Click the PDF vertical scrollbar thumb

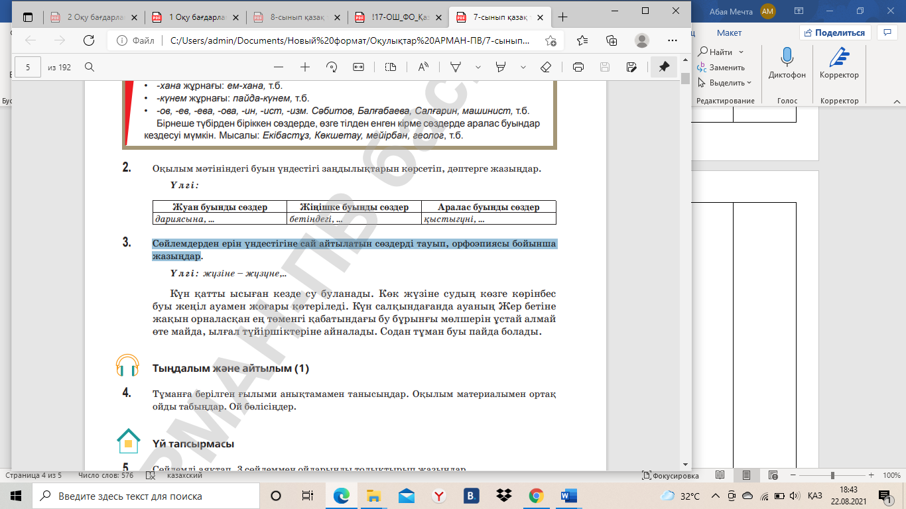tap(685, 79)
